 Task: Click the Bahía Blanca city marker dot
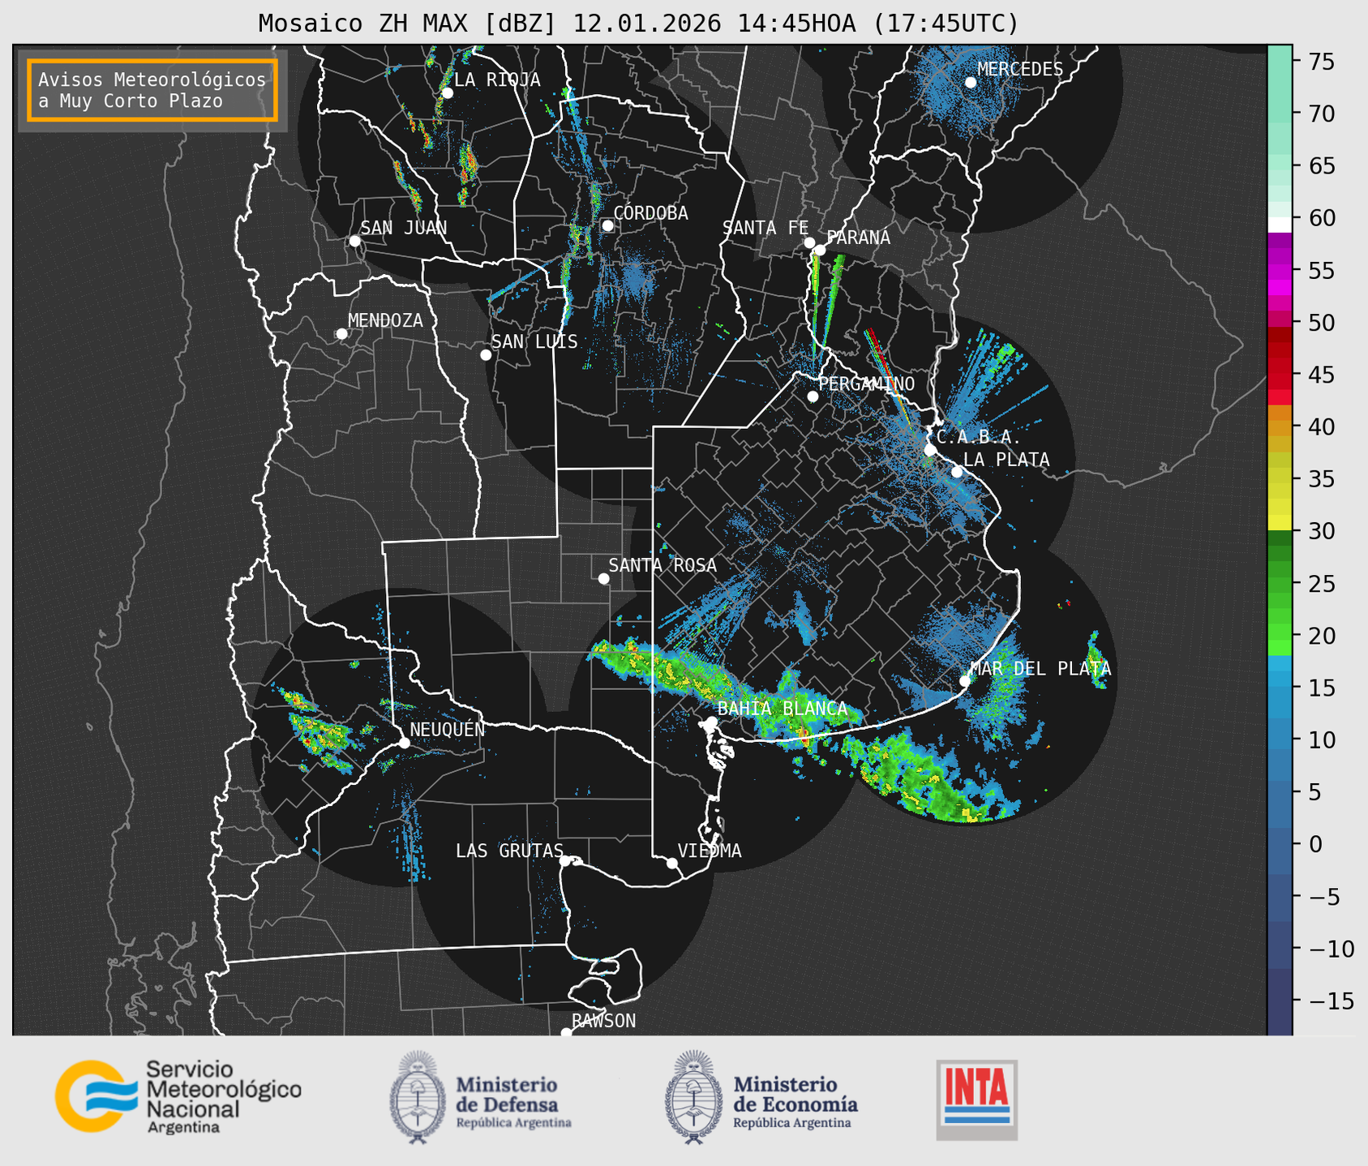(711, 722)
